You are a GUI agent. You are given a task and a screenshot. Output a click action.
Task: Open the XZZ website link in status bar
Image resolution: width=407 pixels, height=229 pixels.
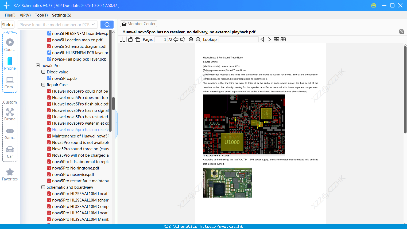[x=221, y=226]
